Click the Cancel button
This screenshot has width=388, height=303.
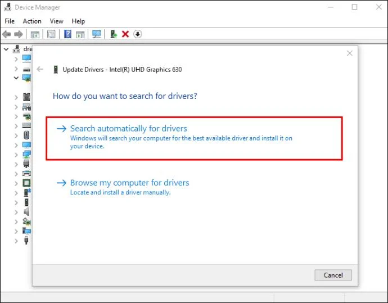(333, 275)
